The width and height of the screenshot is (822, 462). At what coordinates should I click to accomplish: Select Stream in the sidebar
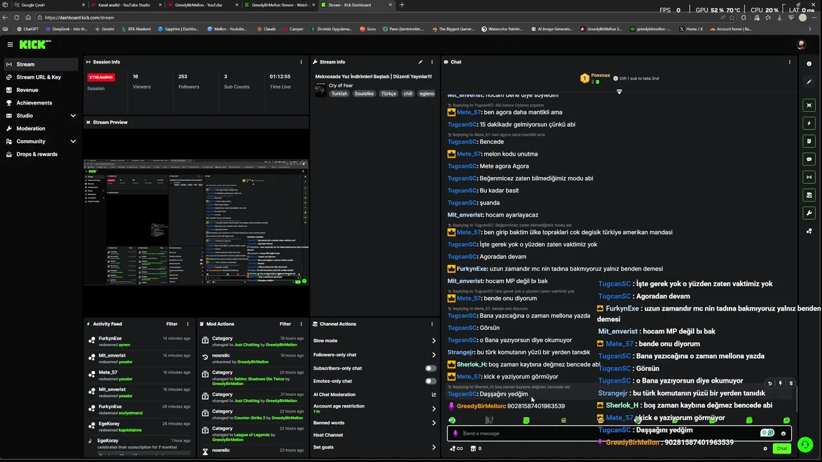coord(41,64)
